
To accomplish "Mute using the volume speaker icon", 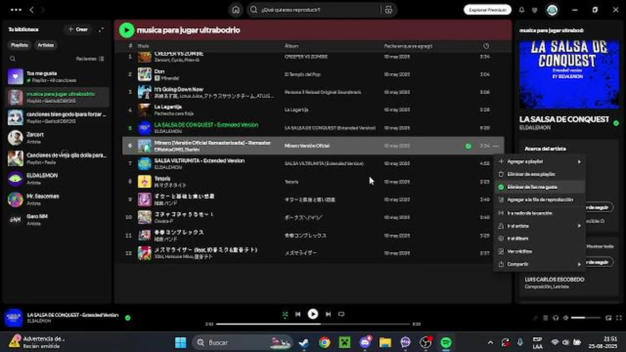I will coord(566,318).
